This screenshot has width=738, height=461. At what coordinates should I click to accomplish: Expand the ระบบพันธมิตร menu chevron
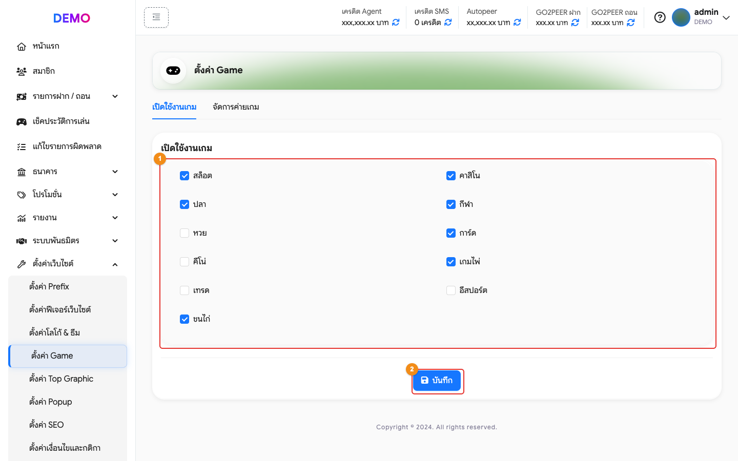coord(115,241)
